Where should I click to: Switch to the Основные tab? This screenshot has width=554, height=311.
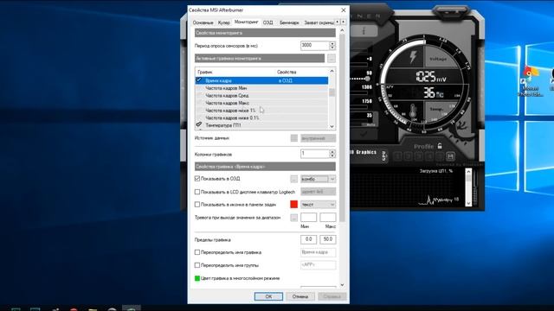203,22
